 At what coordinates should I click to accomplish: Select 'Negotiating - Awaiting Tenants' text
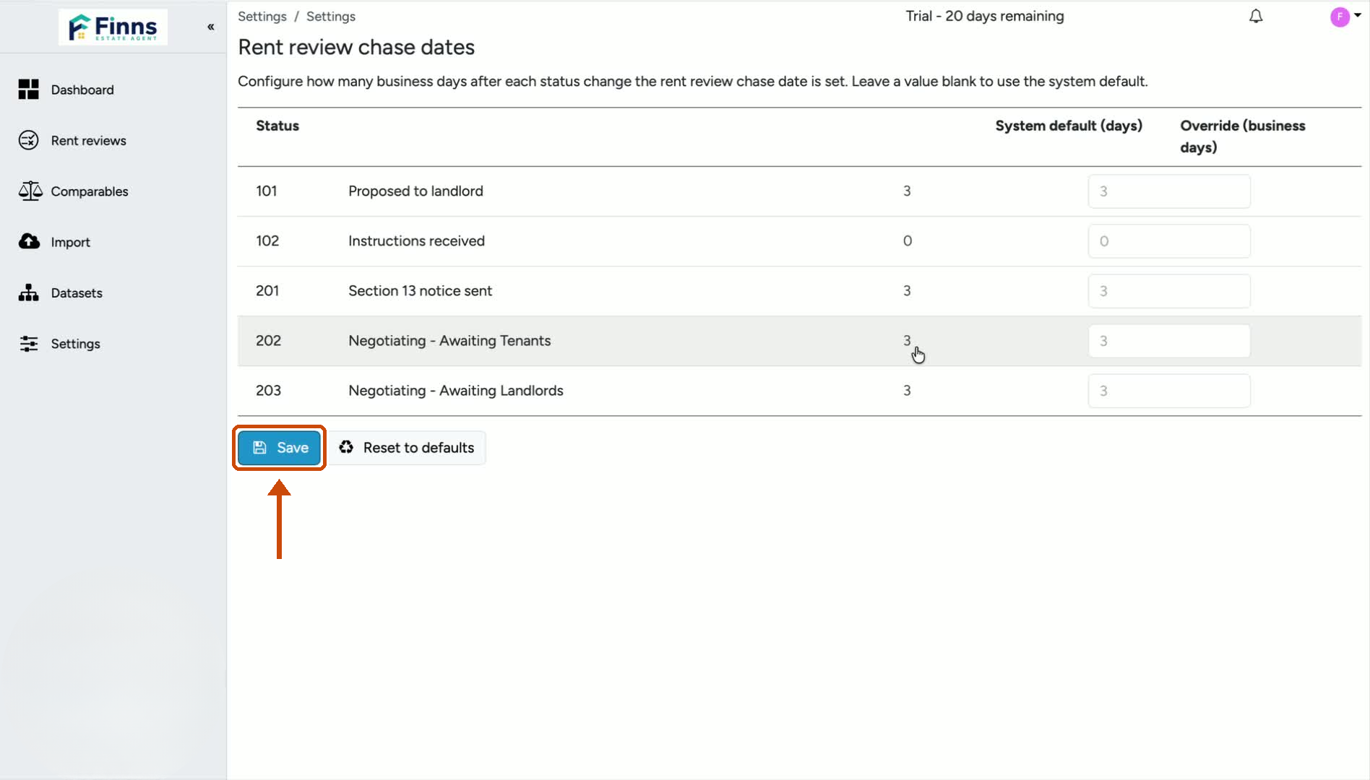449,340
